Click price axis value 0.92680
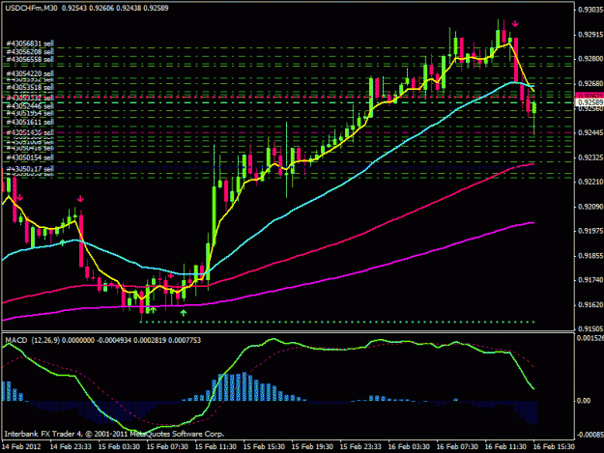Image resolution: width=604 pixels, height=453 pixels. coord(590,84)
